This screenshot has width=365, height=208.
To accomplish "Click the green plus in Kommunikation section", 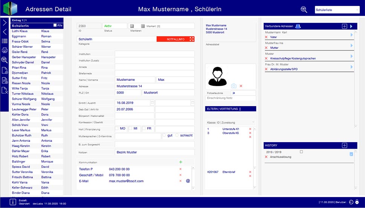I will (180, 162).
